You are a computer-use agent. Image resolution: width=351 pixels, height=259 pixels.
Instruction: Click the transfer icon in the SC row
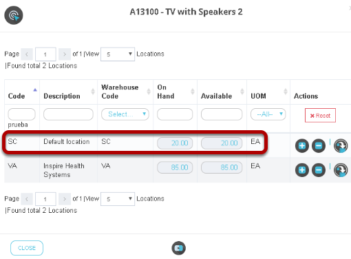[341, 146]
